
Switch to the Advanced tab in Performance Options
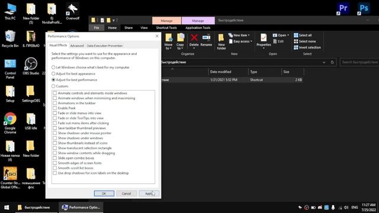(x=77, y=46)
